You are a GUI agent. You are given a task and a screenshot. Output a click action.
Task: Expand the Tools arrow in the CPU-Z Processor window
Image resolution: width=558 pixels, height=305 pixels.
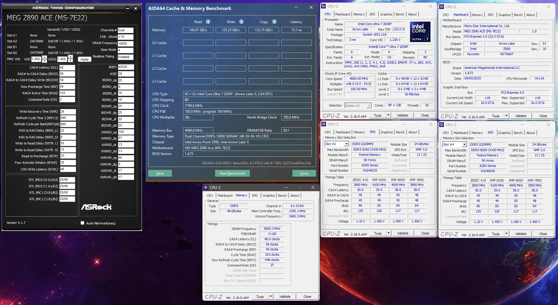click(x=388, y=115)
